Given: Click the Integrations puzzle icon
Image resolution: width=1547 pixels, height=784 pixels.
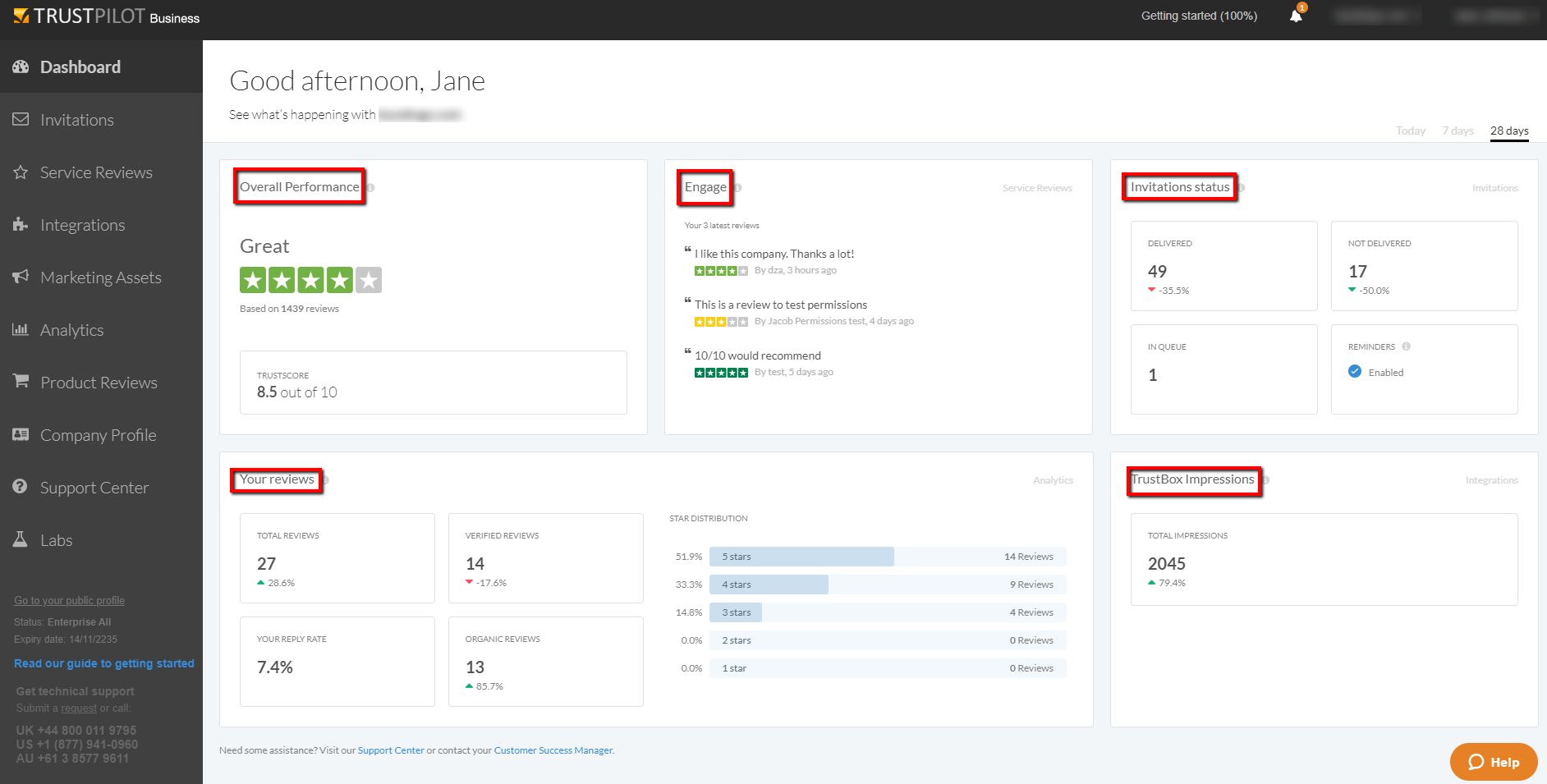Looking at the screenshot, I should [x=21, y=225].
